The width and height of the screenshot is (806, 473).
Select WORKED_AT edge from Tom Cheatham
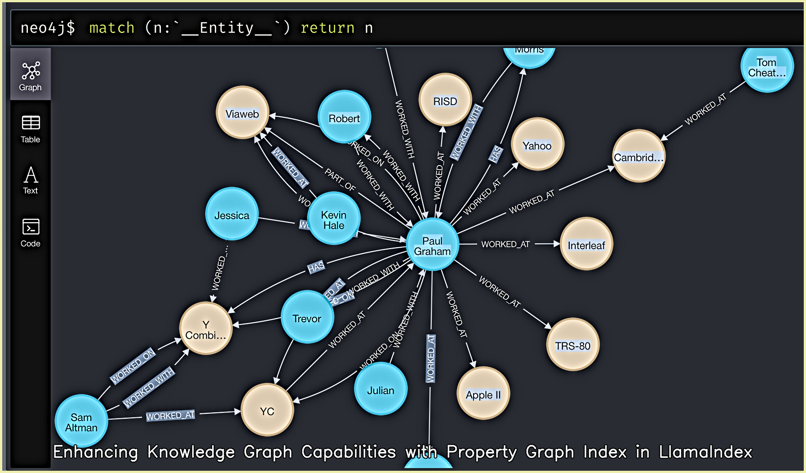(705, 109)
